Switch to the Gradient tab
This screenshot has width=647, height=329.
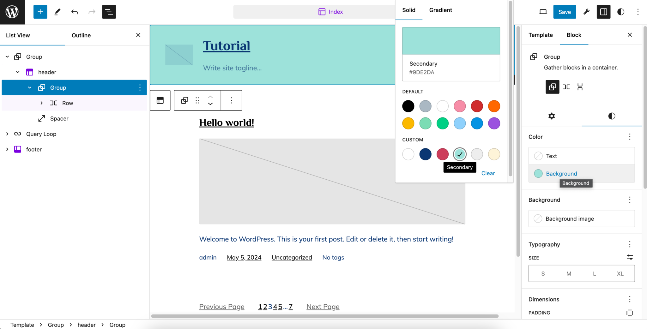[440, 10]
